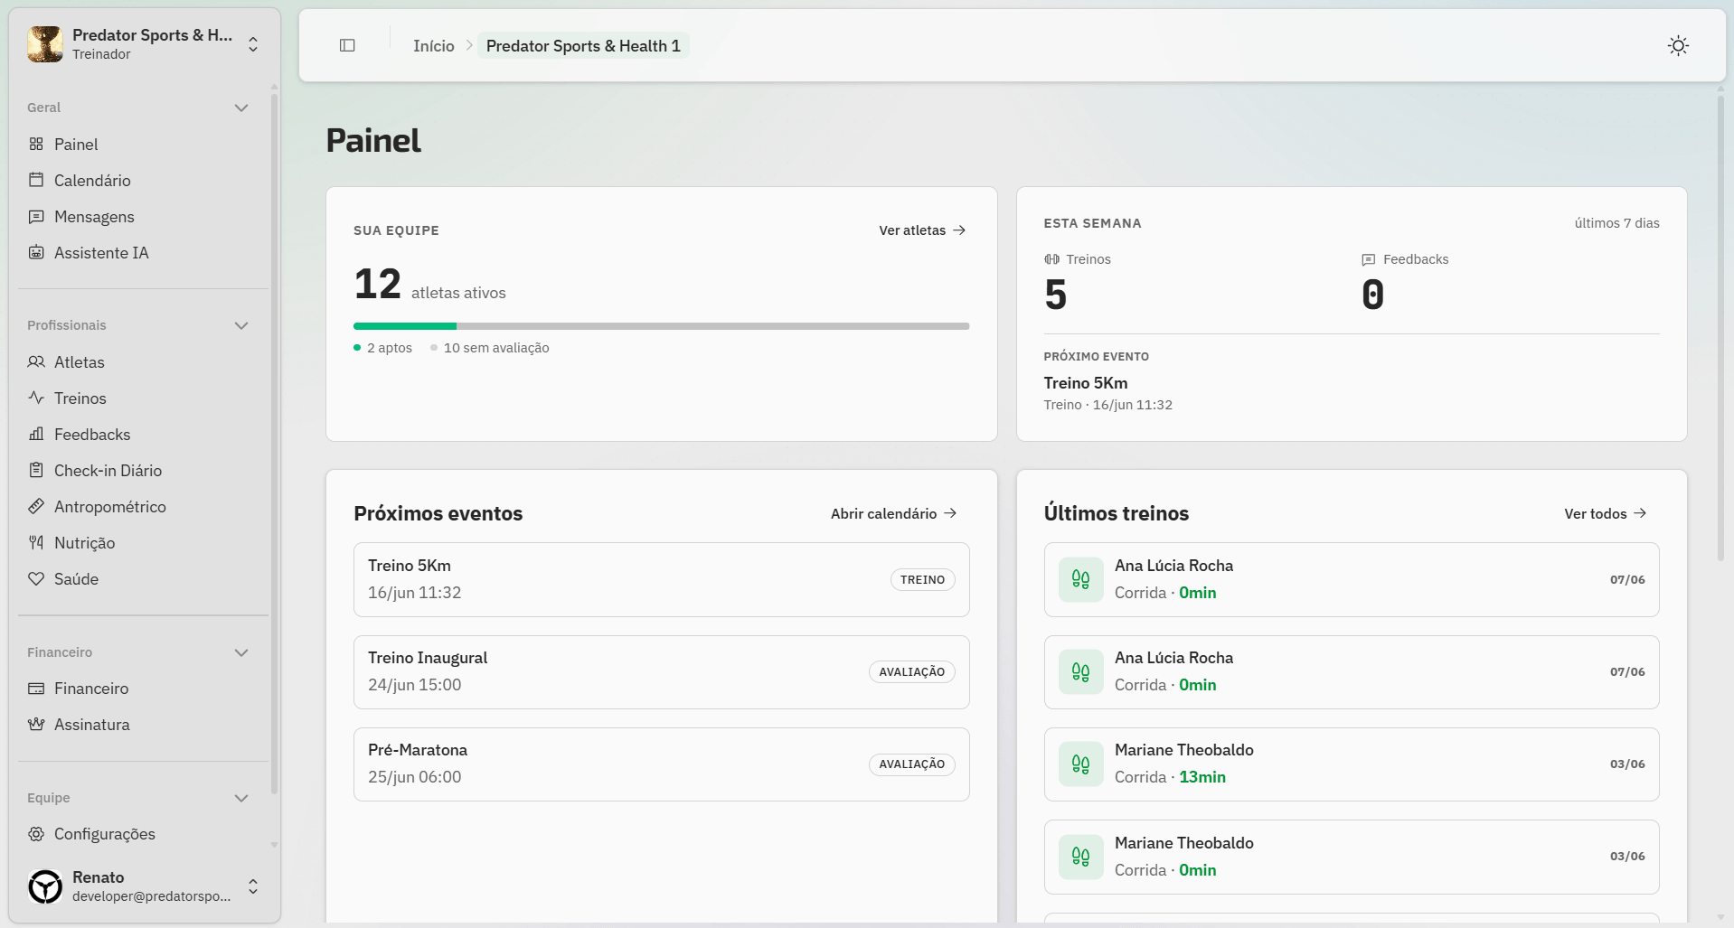
Task: Click the Nutrição utensils icon
Action: [x=36, y=542]
